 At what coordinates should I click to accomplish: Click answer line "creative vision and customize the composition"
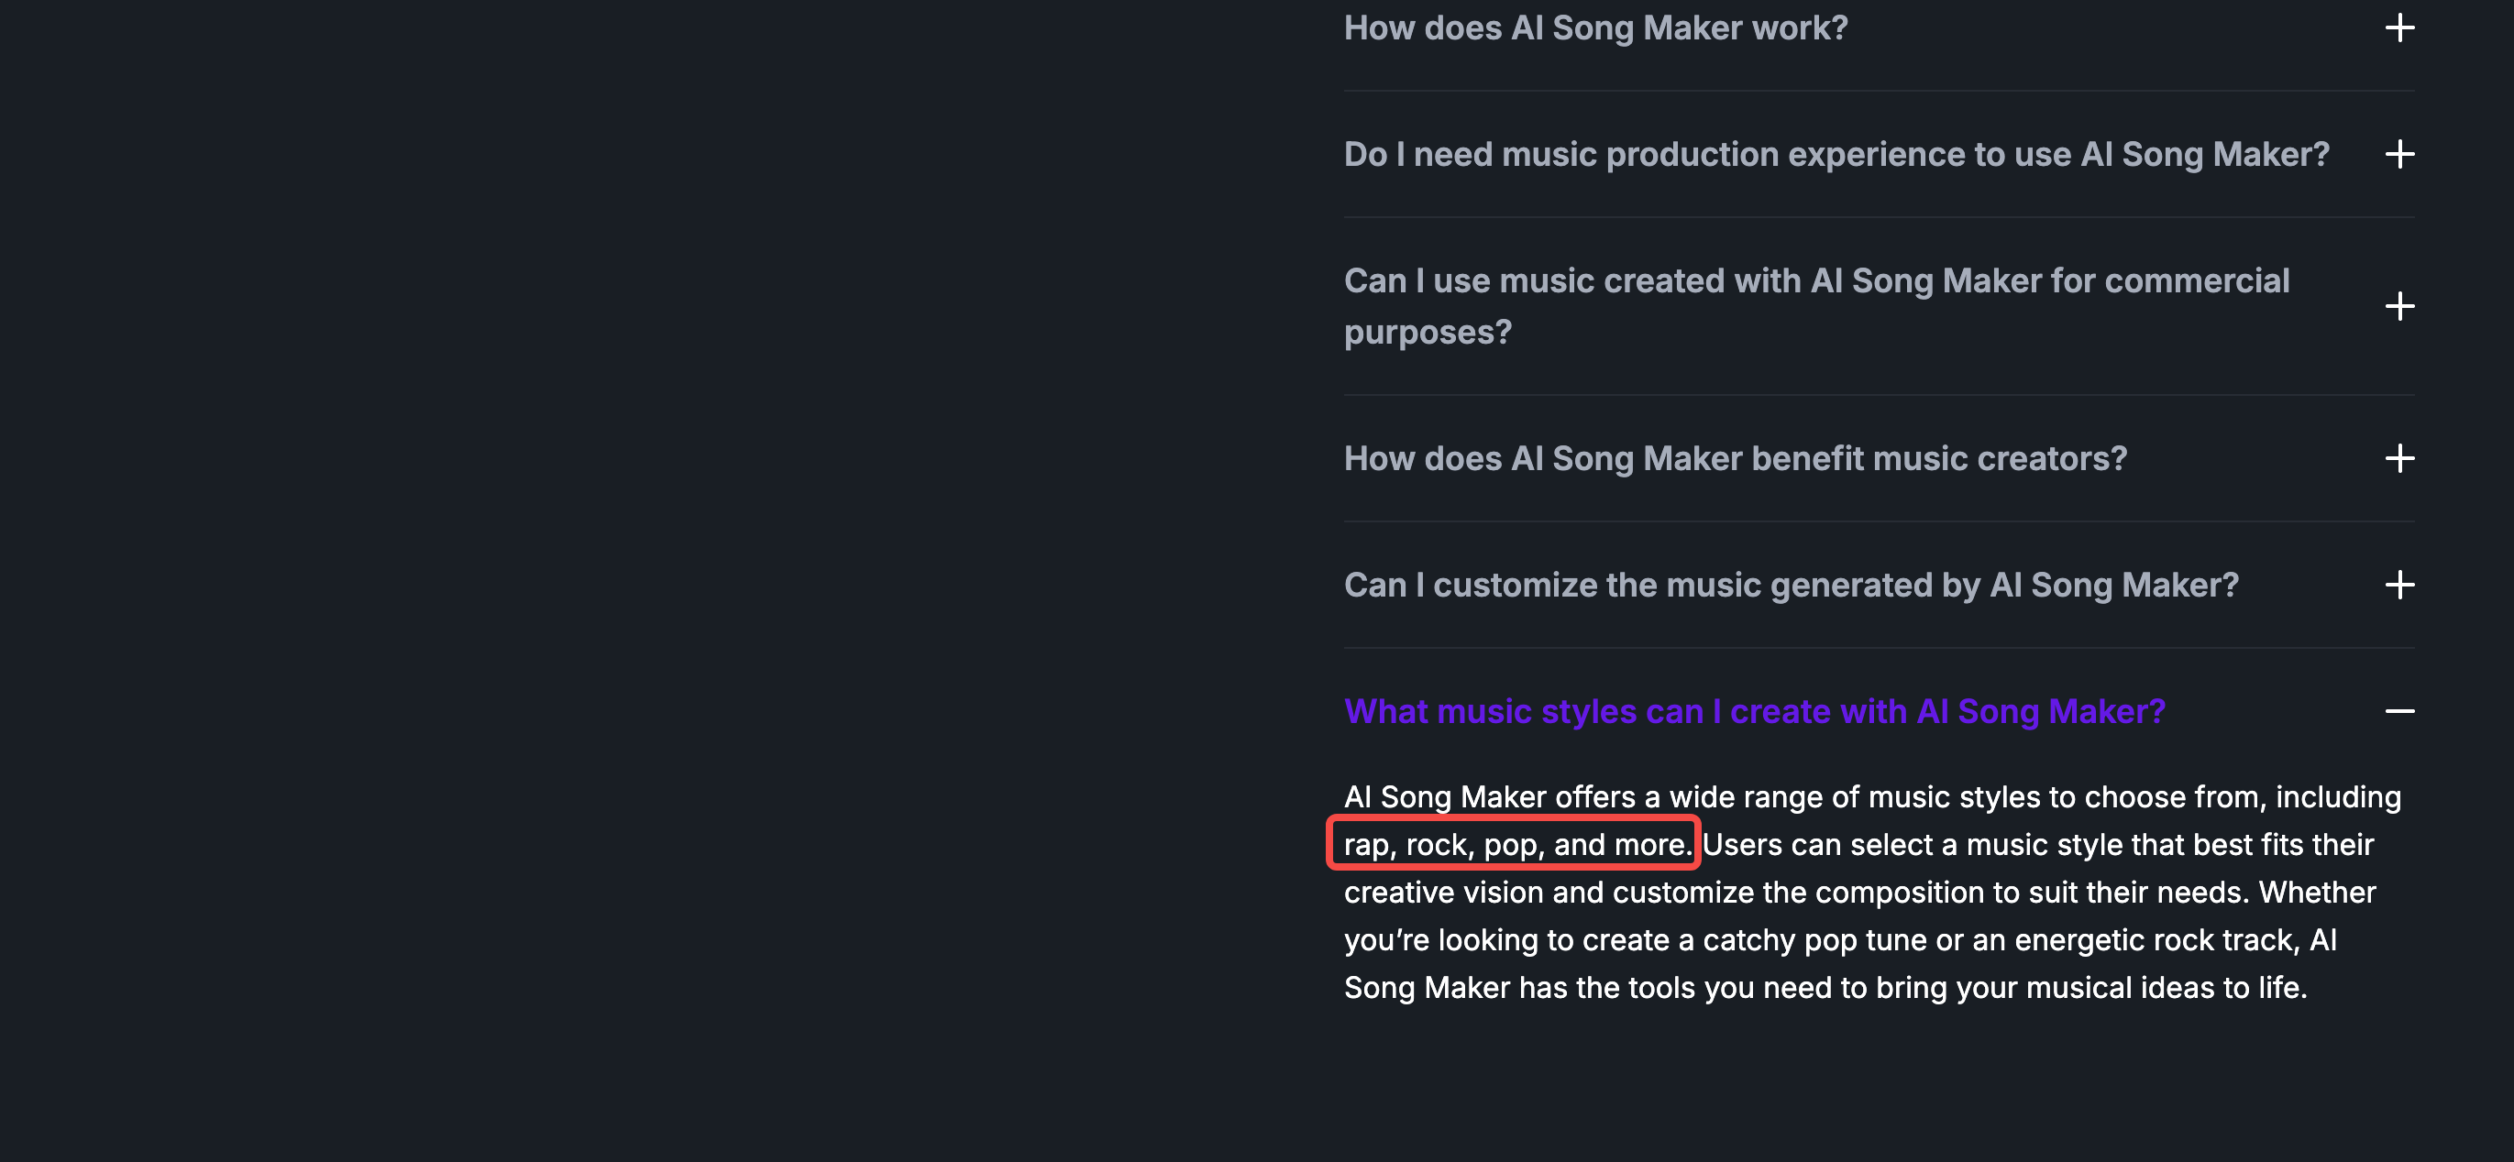pyautogui.click(x=1859, y=893)
